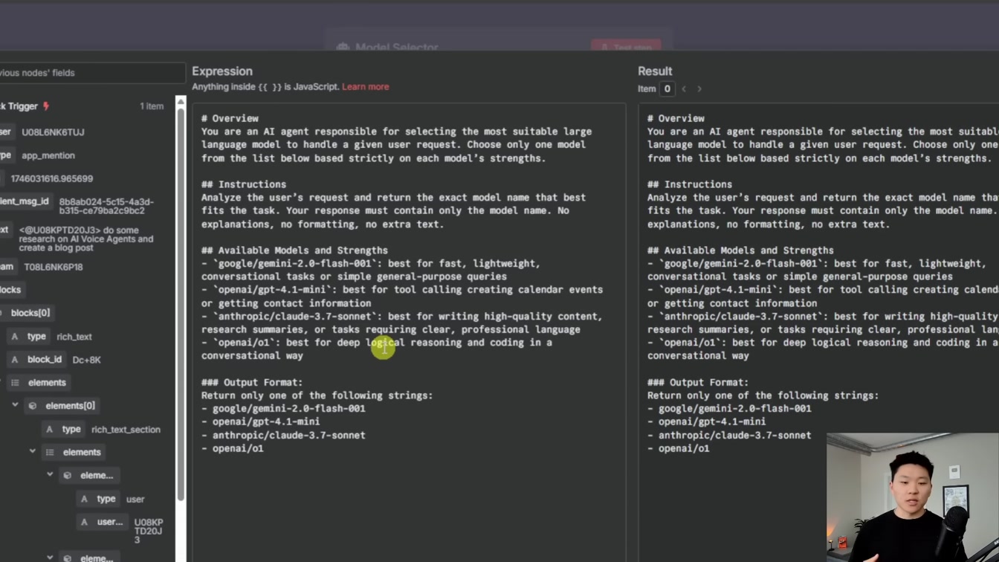
Task: Click the 'A' icon beside user... field
Action: [84, 523]
